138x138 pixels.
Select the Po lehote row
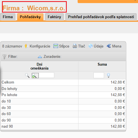pos(63,95)
